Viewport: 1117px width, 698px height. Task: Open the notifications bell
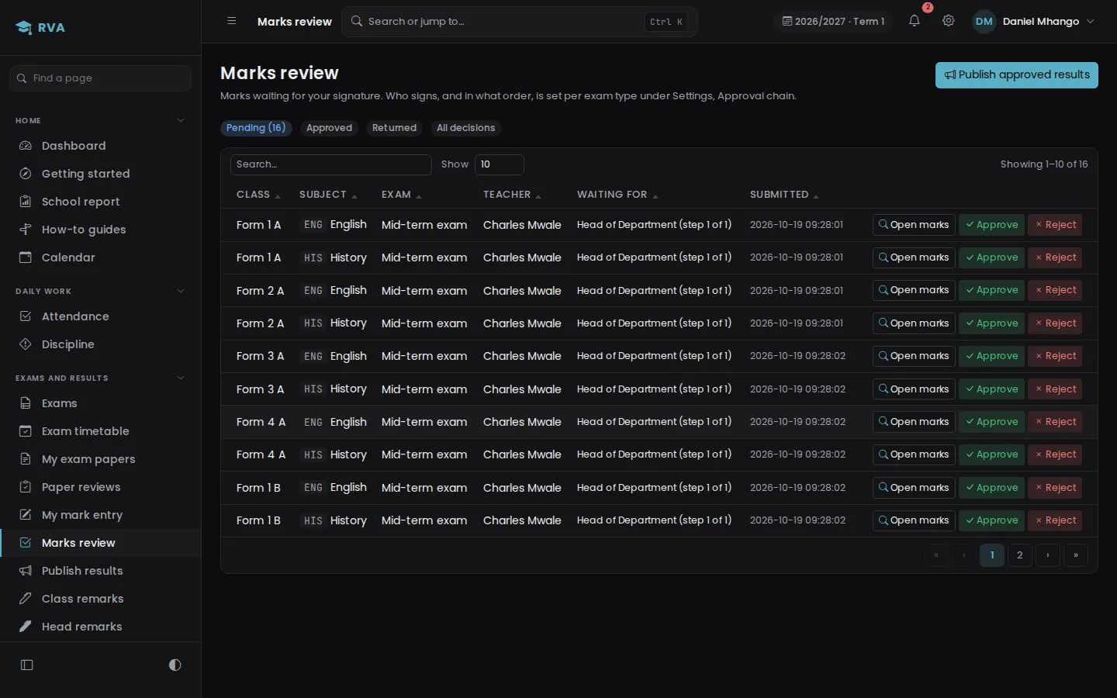[915, 21]
